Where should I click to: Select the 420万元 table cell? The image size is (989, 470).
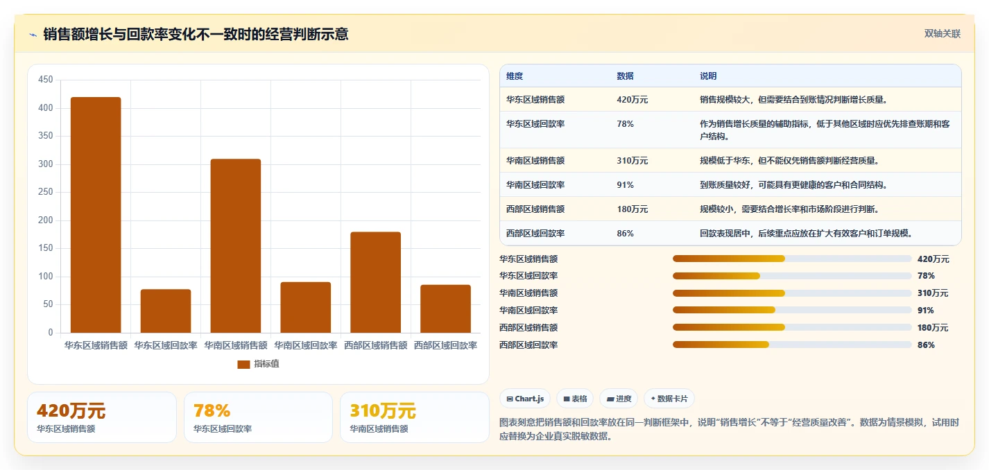point(633,100)
